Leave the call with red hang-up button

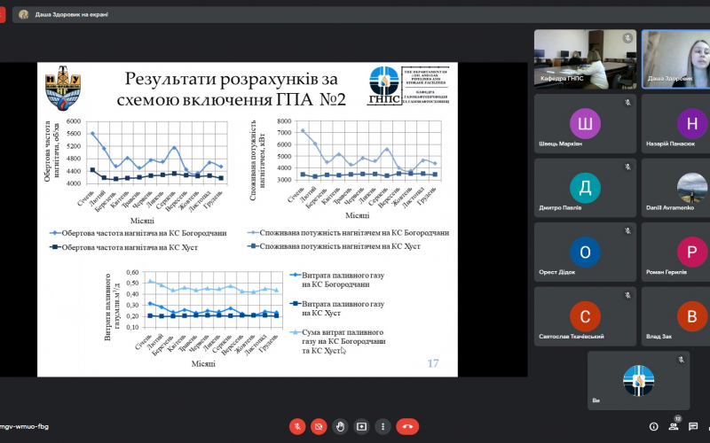coord(407,426)
